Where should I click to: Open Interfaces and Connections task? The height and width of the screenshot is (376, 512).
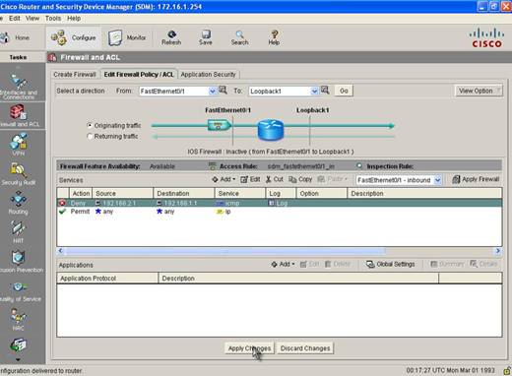tap(19, 87)
